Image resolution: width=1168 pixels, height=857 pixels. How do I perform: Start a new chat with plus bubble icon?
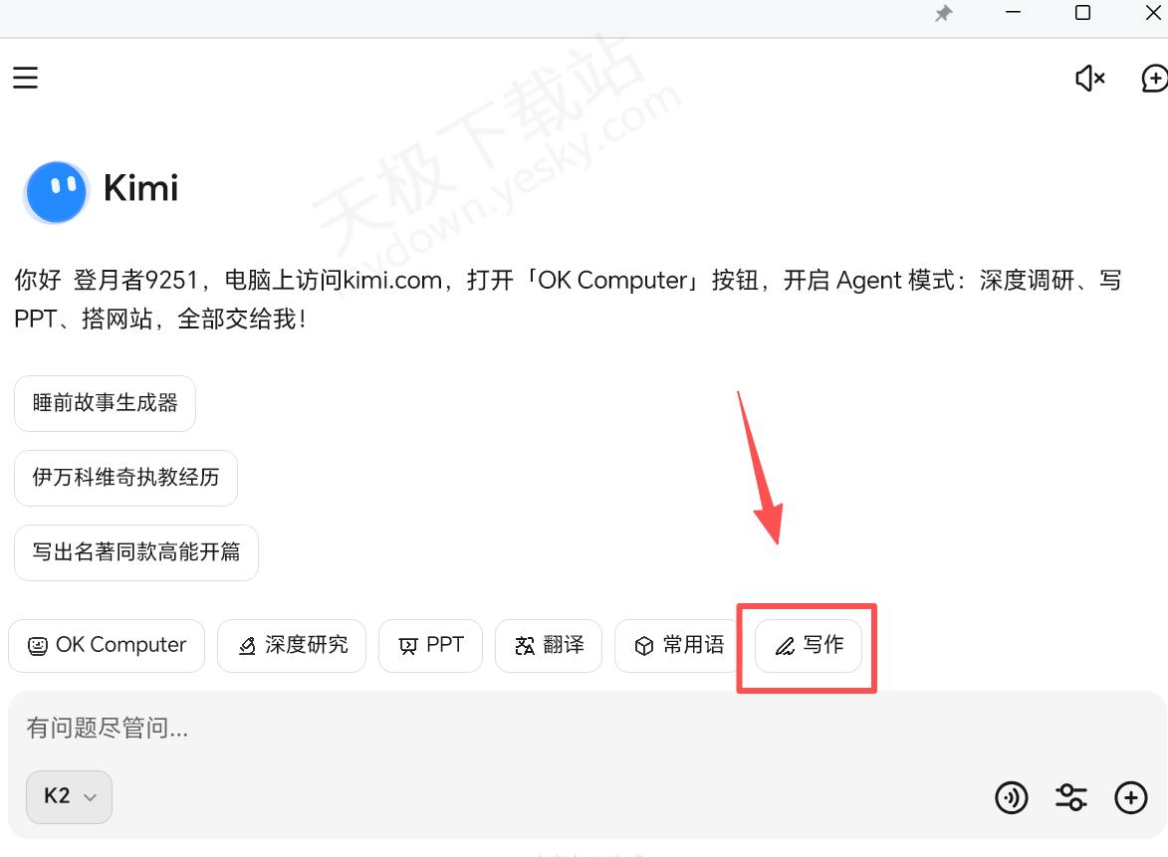pyautogui.click(x=1154, y=79)
